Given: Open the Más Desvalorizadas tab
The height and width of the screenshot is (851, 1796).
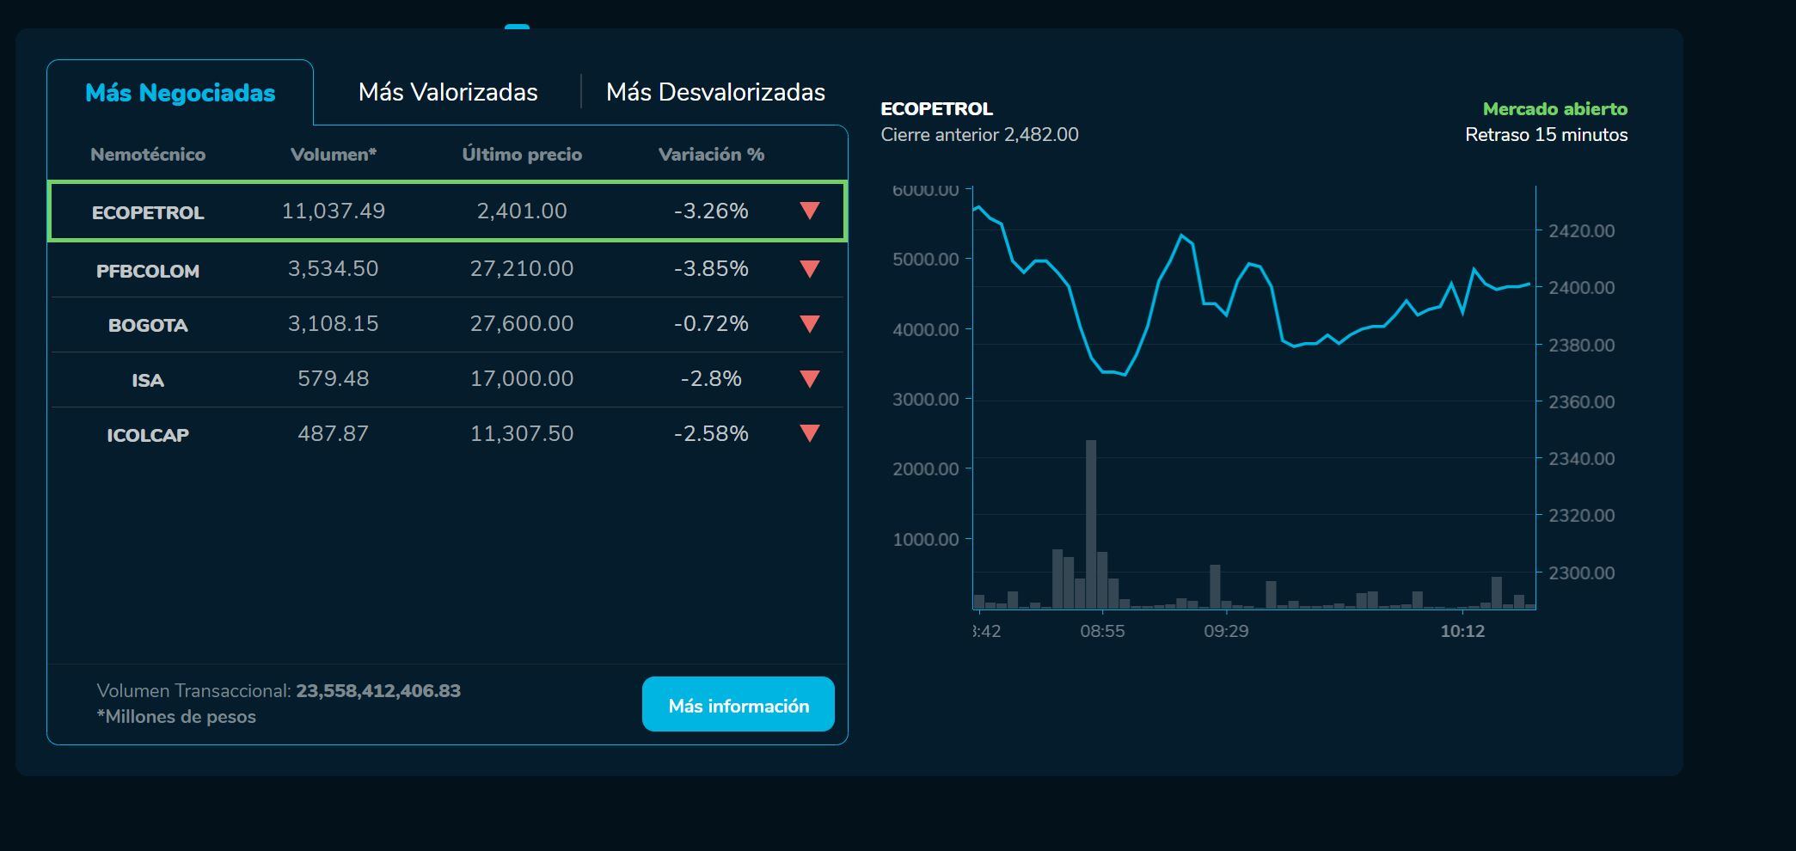Looking at the screenshot, I should 715,92.
